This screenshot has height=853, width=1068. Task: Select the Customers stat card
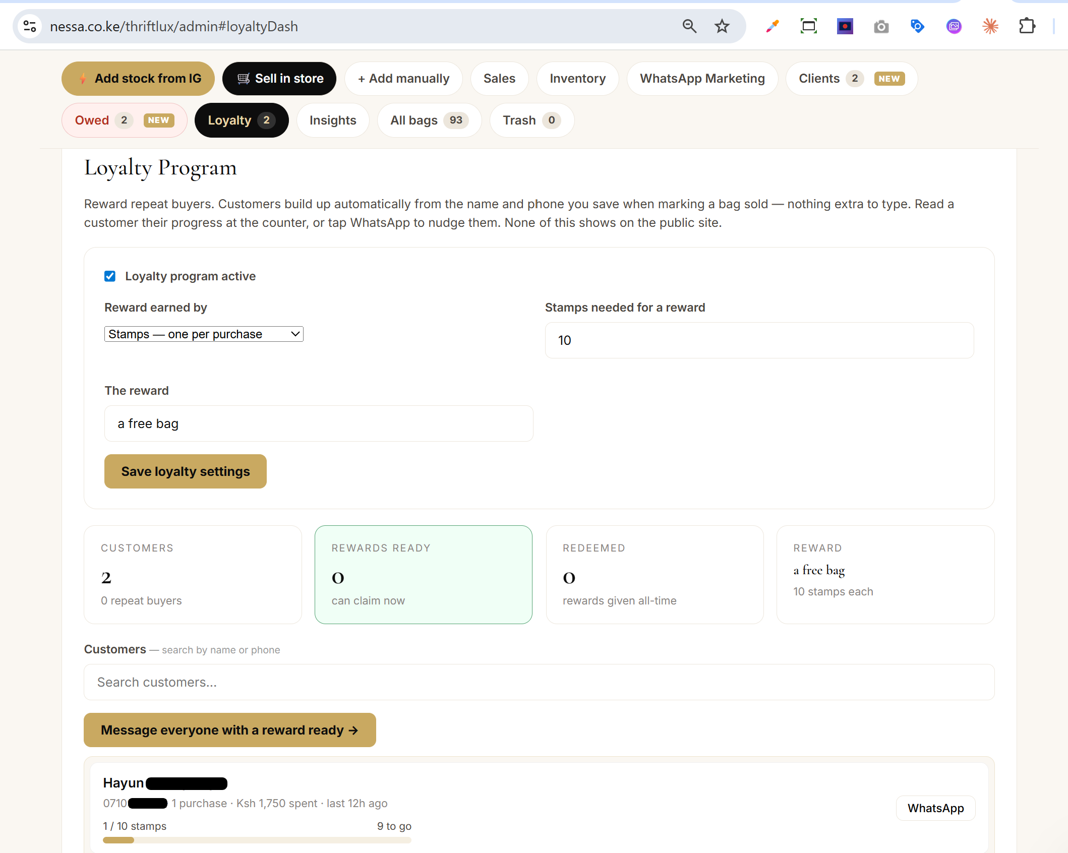tap(193, 575)
